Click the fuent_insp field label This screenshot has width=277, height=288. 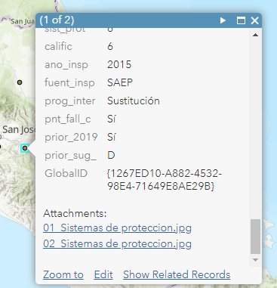(69, 83)
